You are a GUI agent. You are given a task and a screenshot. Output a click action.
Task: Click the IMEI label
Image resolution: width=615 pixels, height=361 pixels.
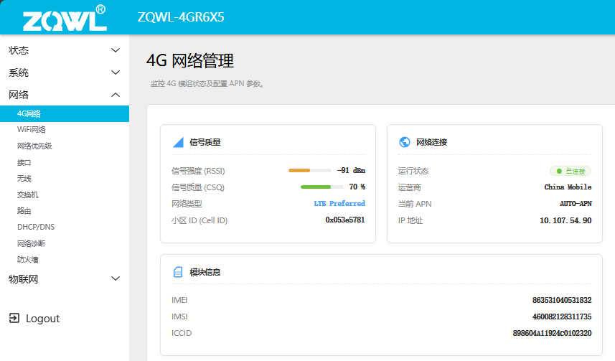click(179, 300)
